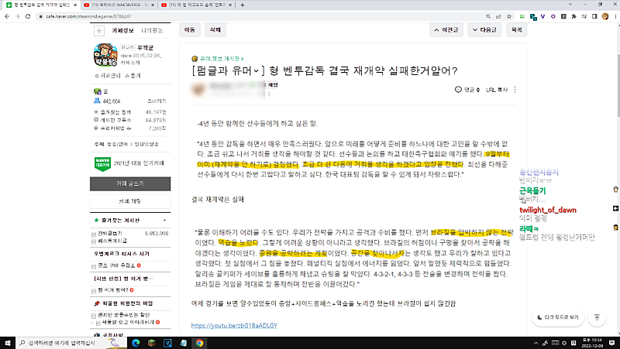The image size is (620, 349).
Task: Go to next post with 다음글
Action: [484, 29]
